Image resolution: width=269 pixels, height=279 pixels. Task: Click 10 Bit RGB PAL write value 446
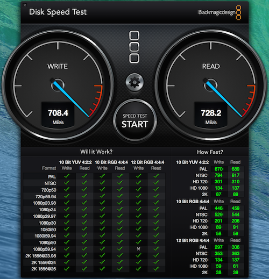coord(218,208)
